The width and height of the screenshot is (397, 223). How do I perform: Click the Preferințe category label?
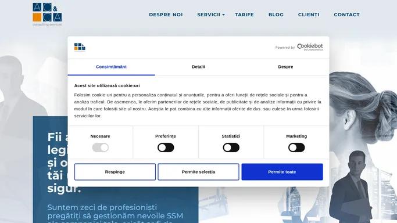click(x=166, y=136)
